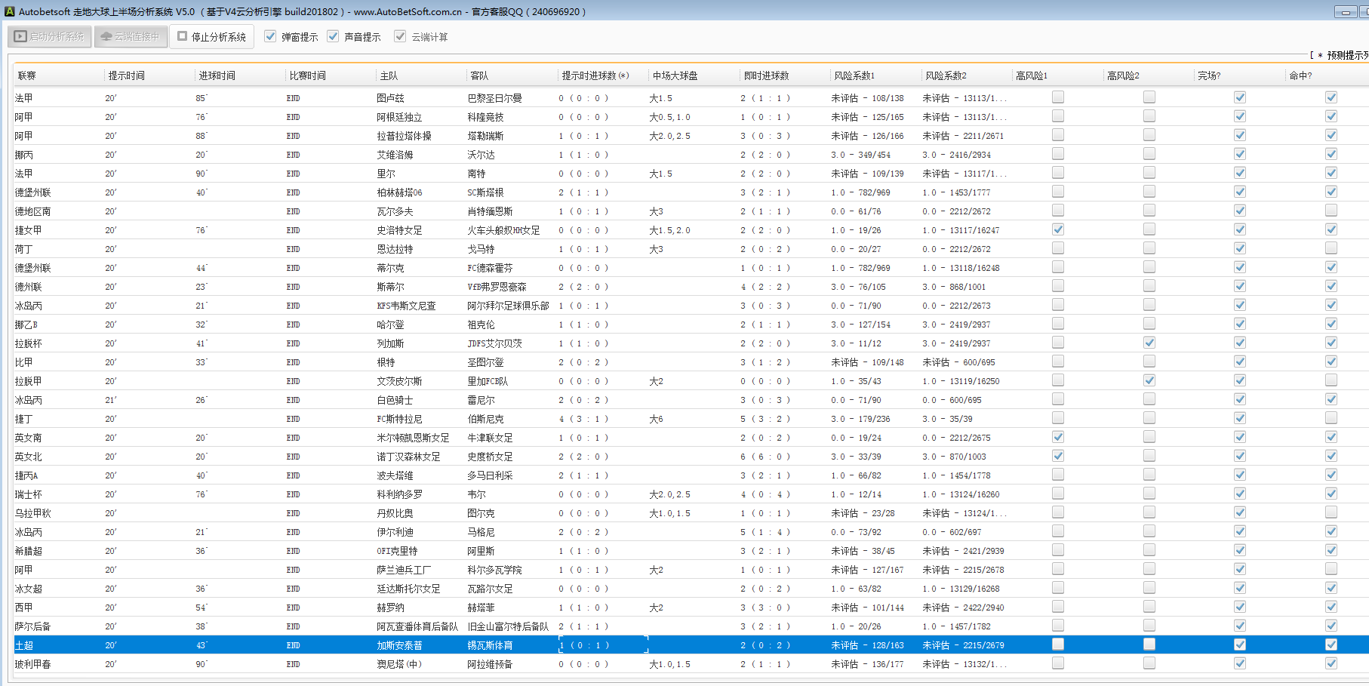Uncheck 高风险2 in the 列加斯 row

(1149, 343)
